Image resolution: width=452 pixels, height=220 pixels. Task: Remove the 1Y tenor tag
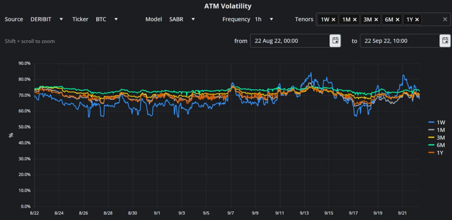point(417,19)
